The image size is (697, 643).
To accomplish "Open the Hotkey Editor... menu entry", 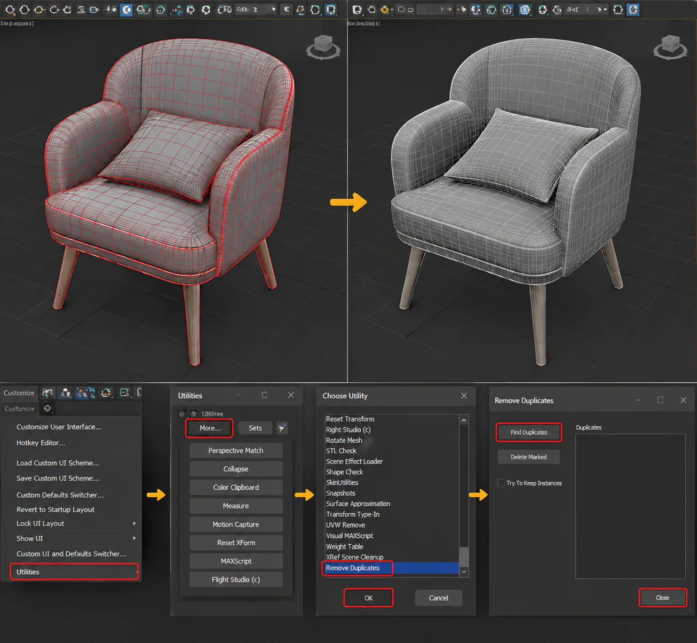I will (41, 443).
